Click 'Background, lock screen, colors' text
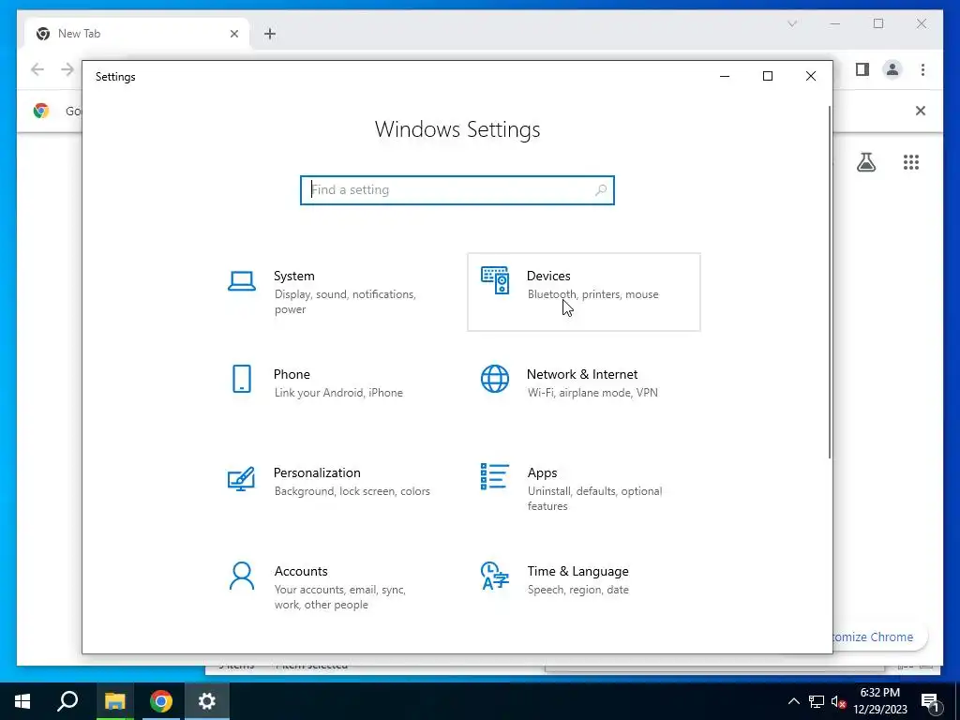 [352, 491]
